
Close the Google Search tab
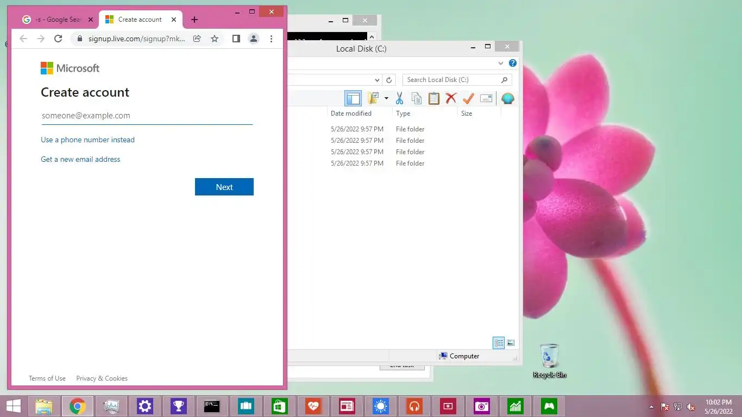click(91, 20)
